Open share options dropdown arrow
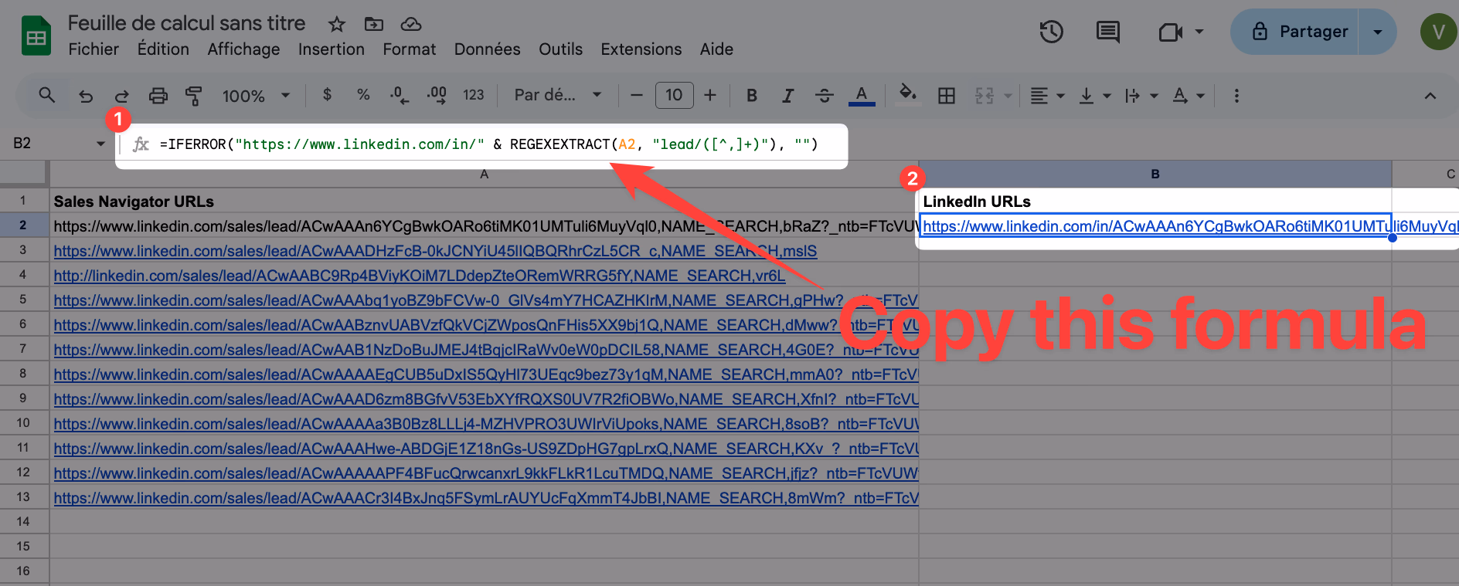The width and height of the screenshot is (1459, 586). (x=1377, y=32)
